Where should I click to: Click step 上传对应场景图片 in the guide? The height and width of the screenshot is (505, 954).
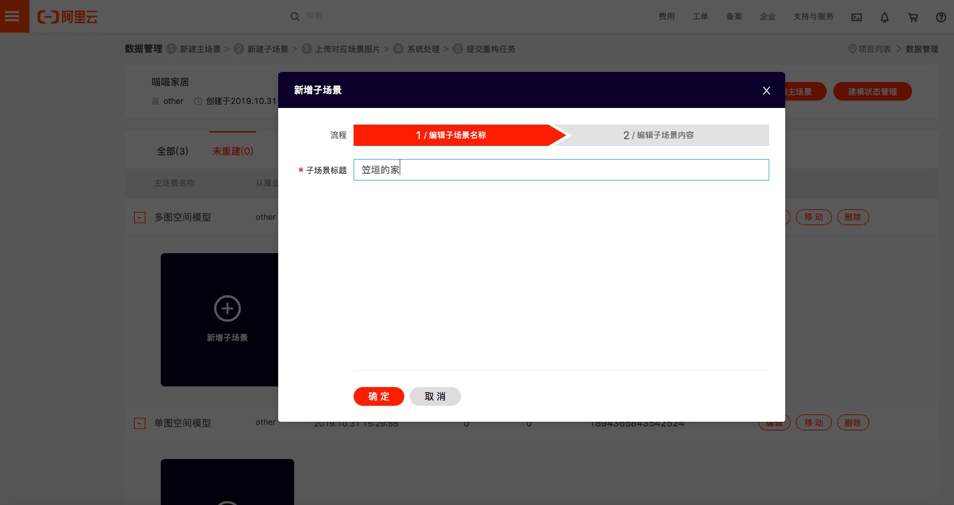point(348,49)
